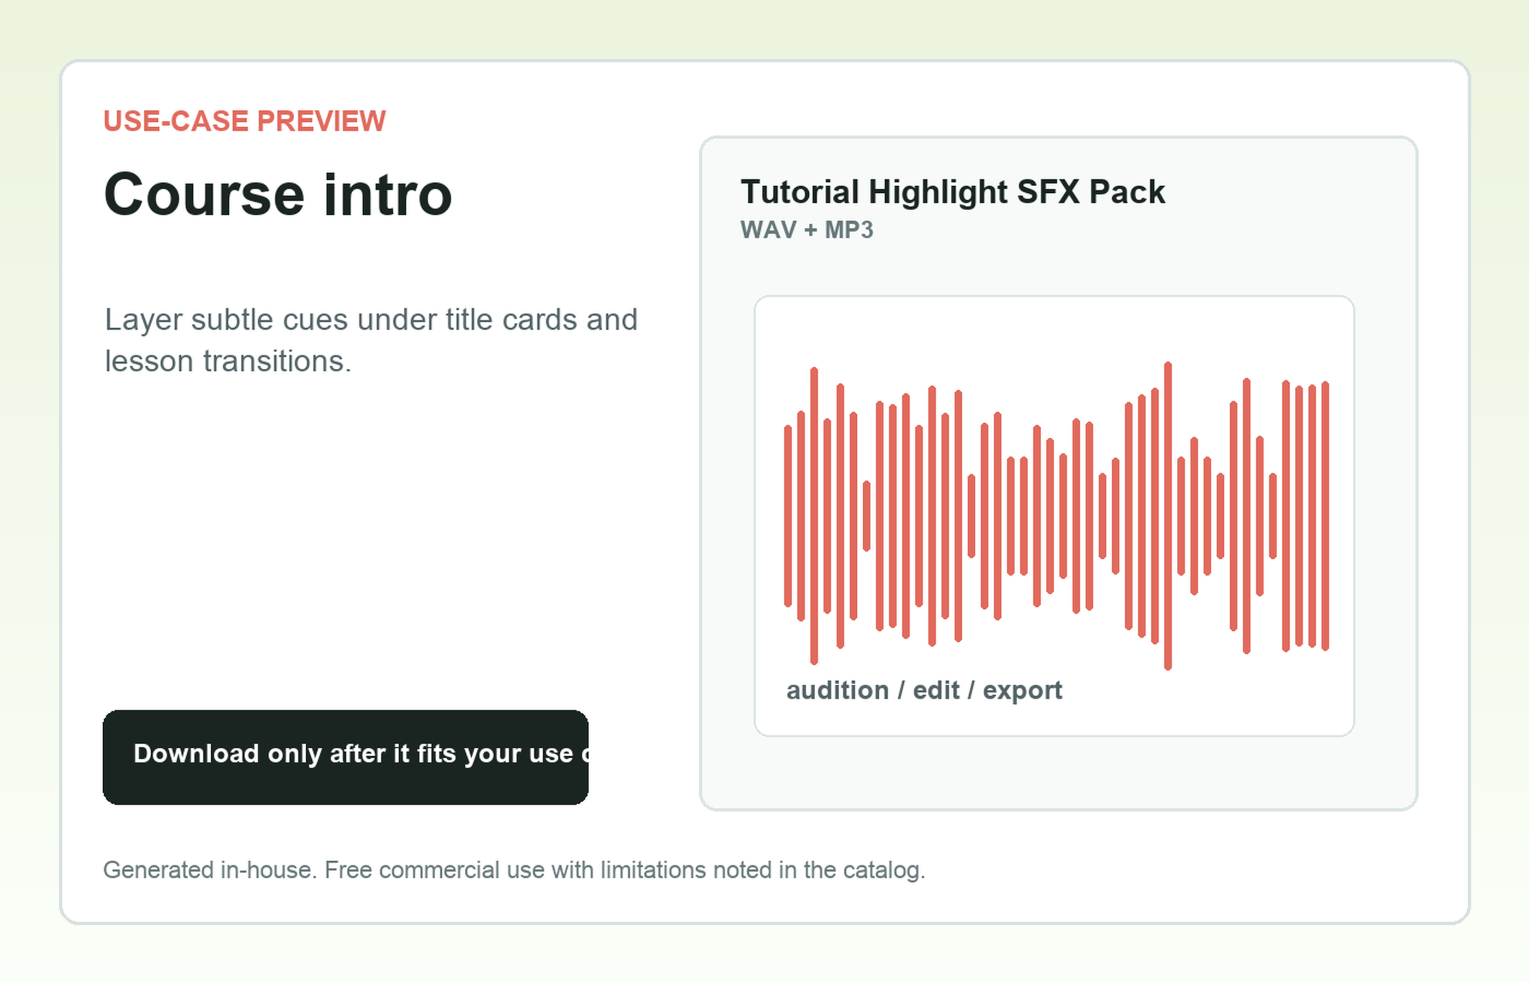Click the red waveform preview graphic

[1056, 516]
